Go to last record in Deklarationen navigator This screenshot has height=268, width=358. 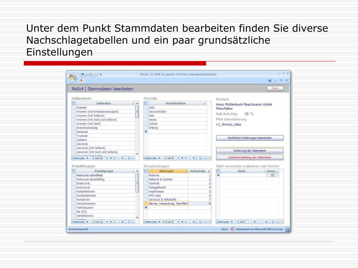111,158
